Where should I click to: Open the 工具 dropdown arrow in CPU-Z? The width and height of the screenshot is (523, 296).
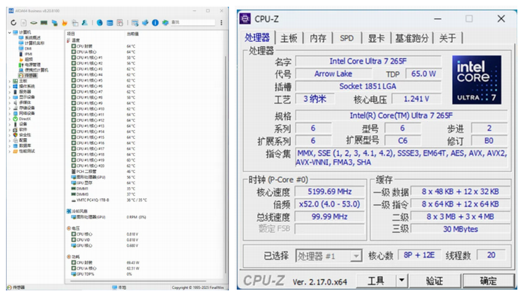click(x=402, y=281)
